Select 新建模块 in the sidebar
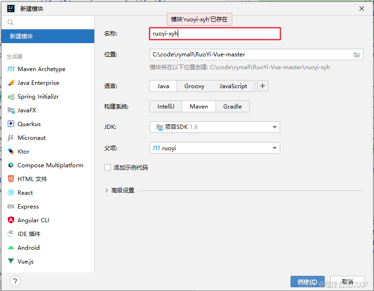 tap(48, 36)
